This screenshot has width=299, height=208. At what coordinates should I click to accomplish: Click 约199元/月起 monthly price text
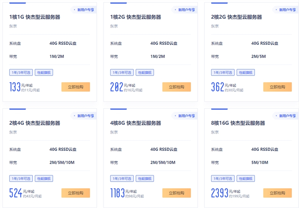(x=239, y=196)
